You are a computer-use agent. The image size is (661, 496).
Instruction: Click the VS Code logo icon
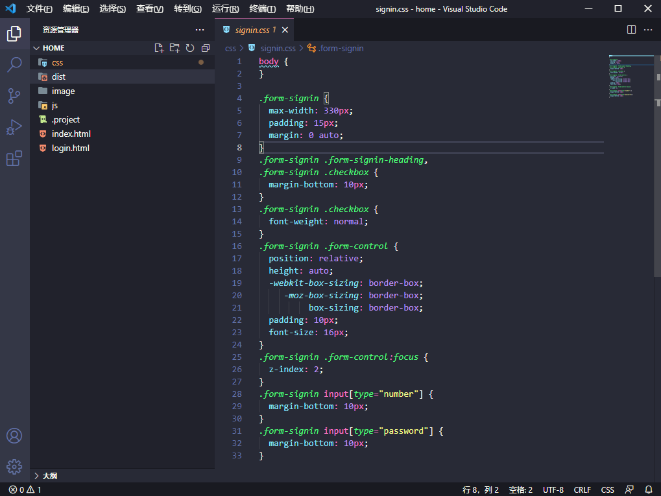point(10,8)
